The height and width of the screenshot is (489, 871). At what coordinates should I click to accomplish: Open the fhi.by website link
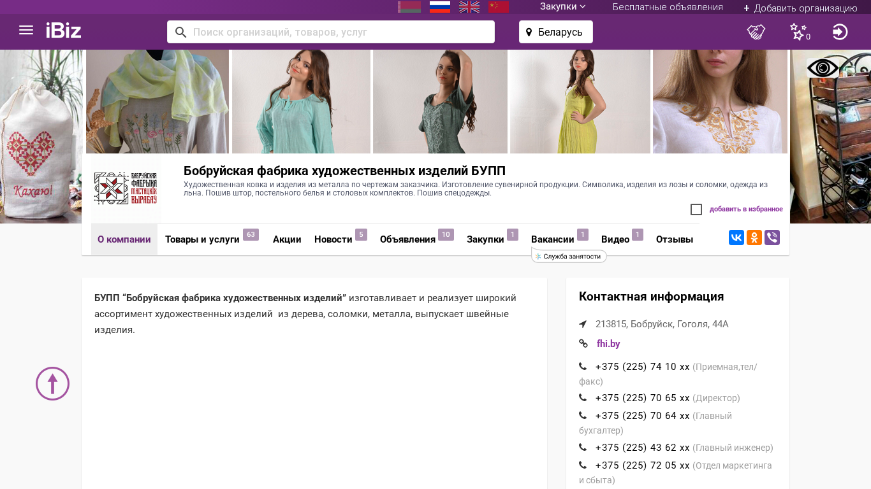(x=608, y=344)
